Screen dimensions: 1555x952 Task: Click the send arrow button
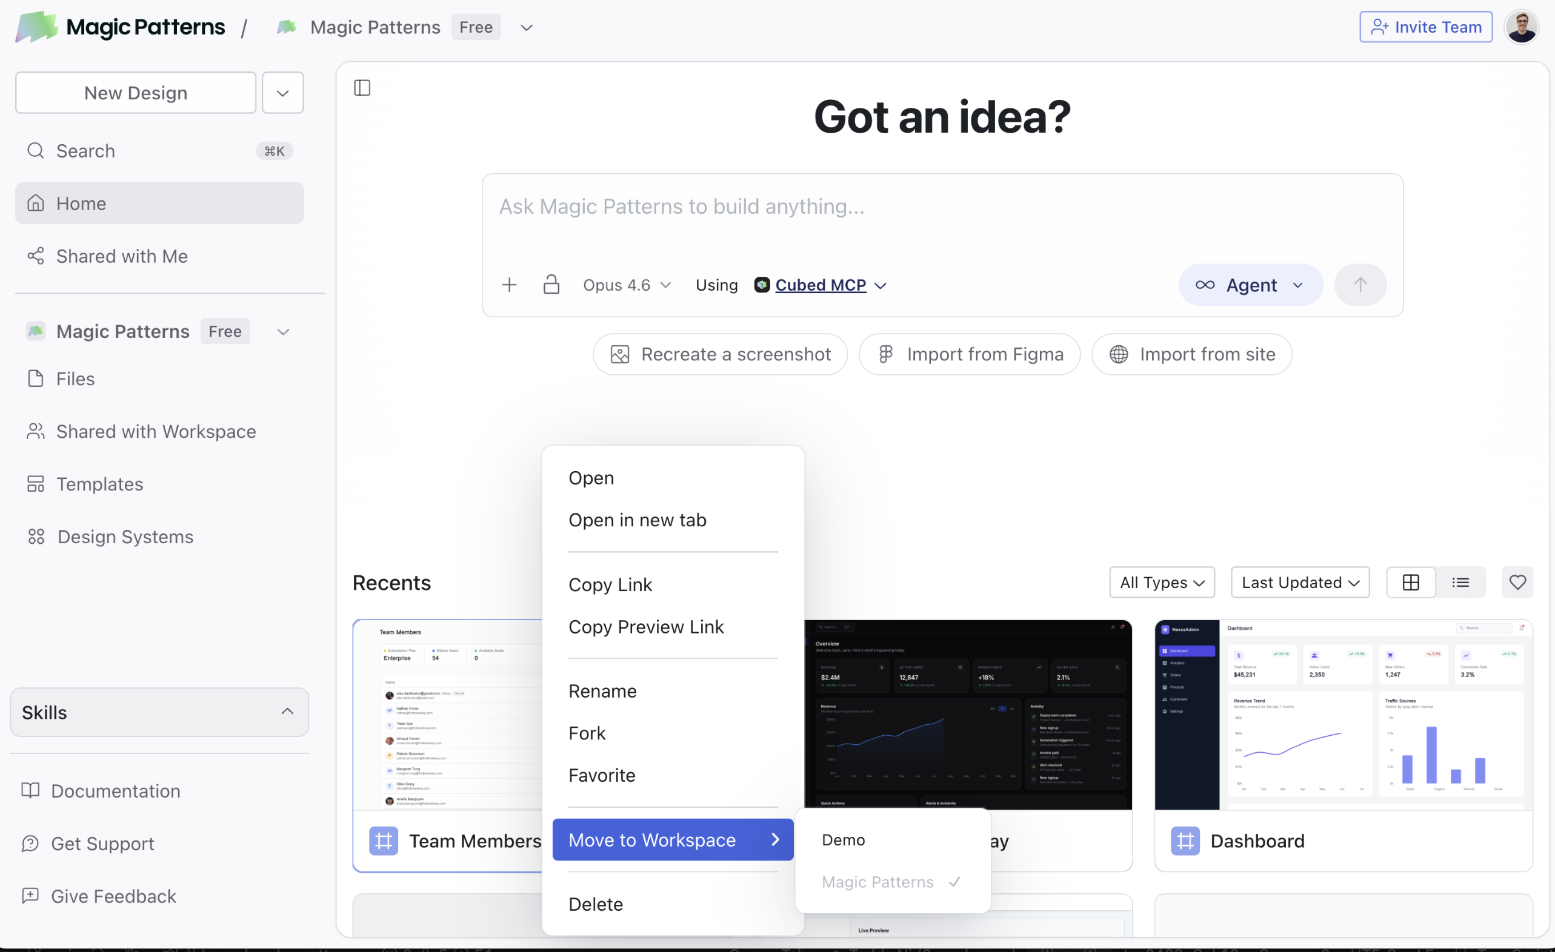1360,285
